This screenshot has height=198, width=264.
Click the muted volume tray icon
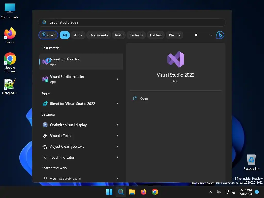click(x=233, y=192)
